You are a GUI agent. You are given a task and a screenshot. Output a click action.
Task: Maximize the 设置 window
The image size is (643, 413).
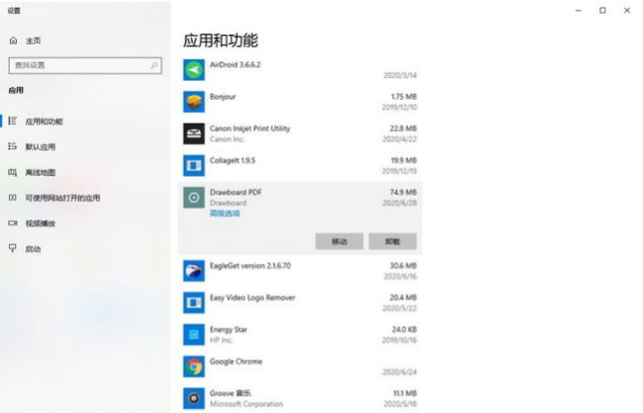tap(602, 10)
